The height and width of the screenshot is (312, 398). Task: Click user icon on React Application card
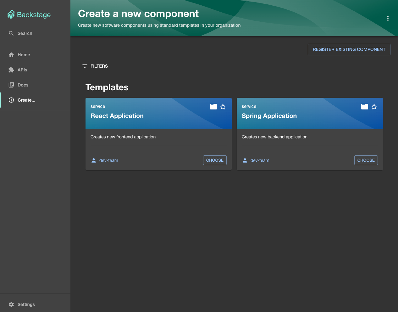(x=94, y=160)
